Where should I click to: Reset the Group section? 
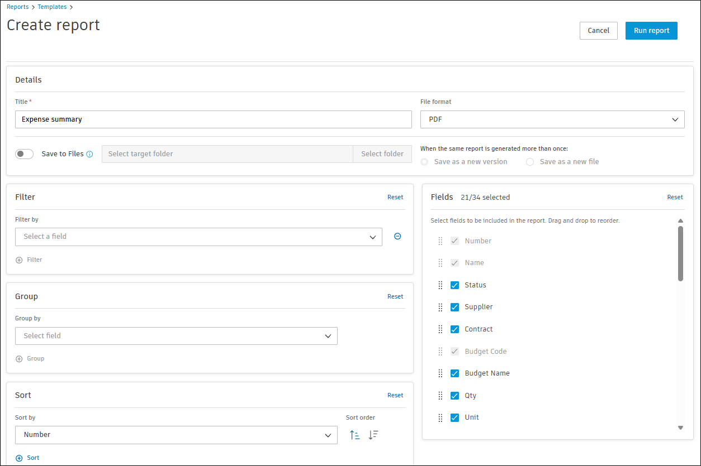(395, 296)
